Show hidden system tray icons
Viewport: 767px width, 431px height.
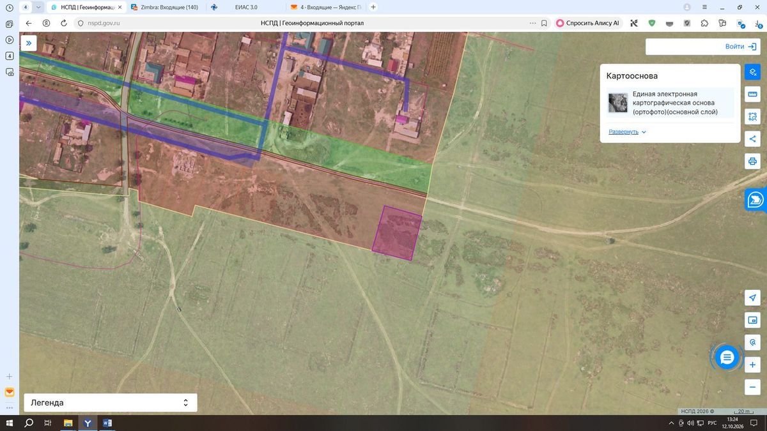[671, 423]
